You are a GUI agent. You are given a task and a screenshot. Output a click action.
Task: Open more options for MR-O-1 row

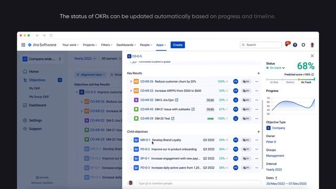click(x=257, y=140)
